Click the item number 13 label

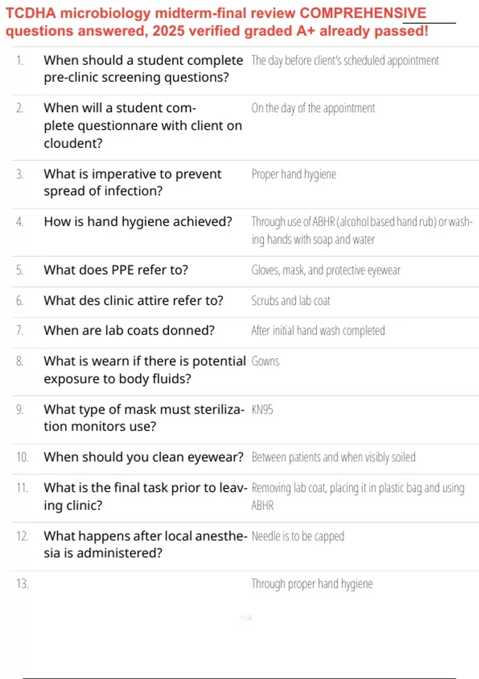pos(22,584)
